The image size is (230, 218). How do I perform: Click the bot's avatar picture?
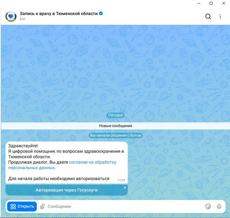11,16
